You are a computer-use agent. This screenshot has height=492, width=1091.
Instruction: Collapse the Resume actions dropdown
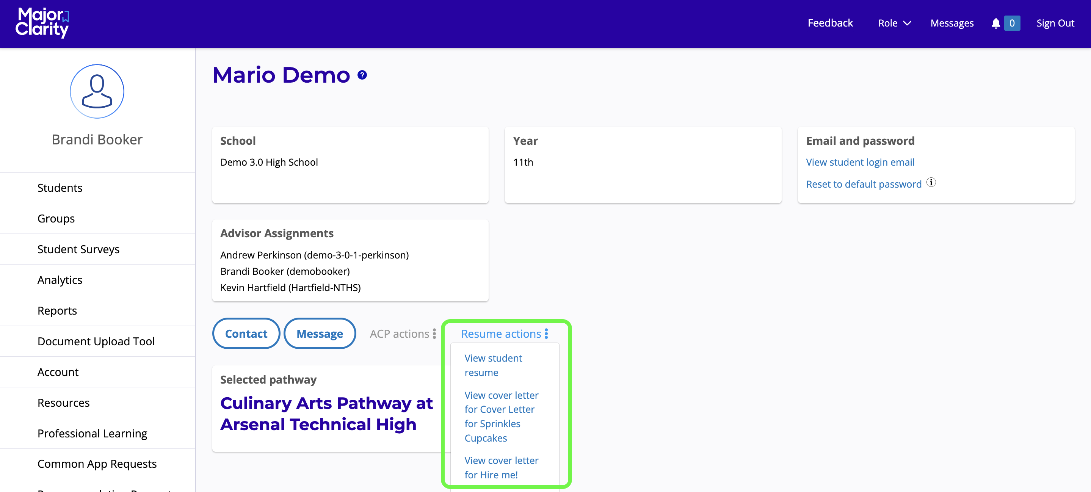[x=505, y=334]
